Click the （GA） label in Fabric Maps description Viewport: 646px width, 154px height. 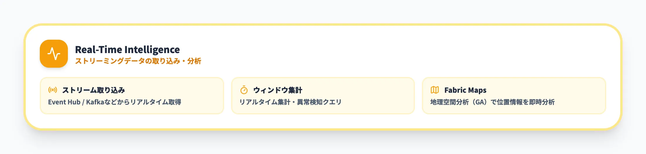[479, 102]
